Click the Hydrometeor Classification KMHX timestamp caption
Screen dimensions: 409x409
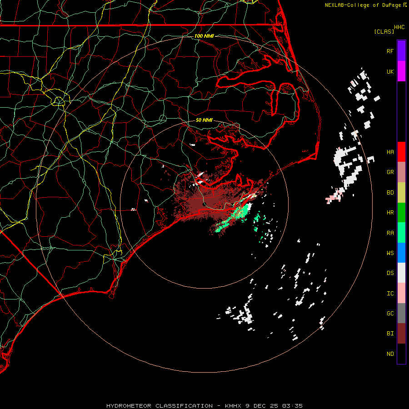pyautogui.click(x=204, y=406)
